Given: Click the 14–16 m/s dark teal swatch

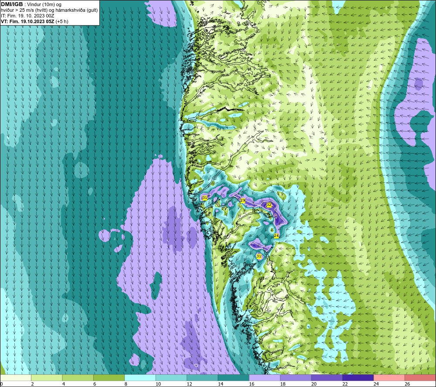Looking at the screenshot, I should pyautogui.click(x=234, y=378).
